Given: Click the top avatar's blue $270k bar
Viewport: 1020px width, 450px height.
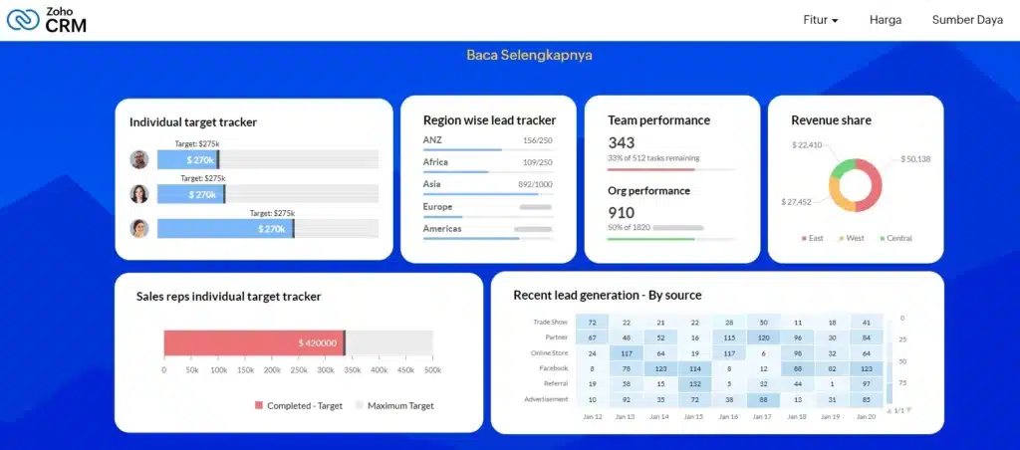Looking at the screenshot, I should tap(187, 159).
